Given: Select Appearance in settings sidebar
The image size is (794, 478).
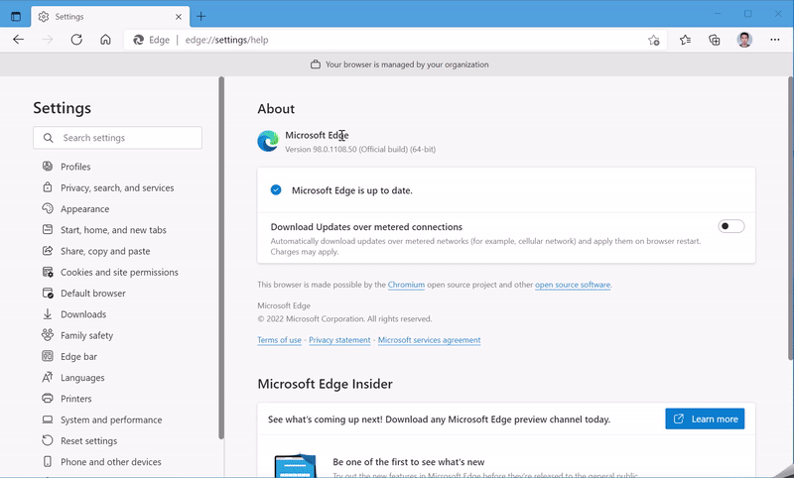Looking at the screenshot, I should tap(84, 209).
